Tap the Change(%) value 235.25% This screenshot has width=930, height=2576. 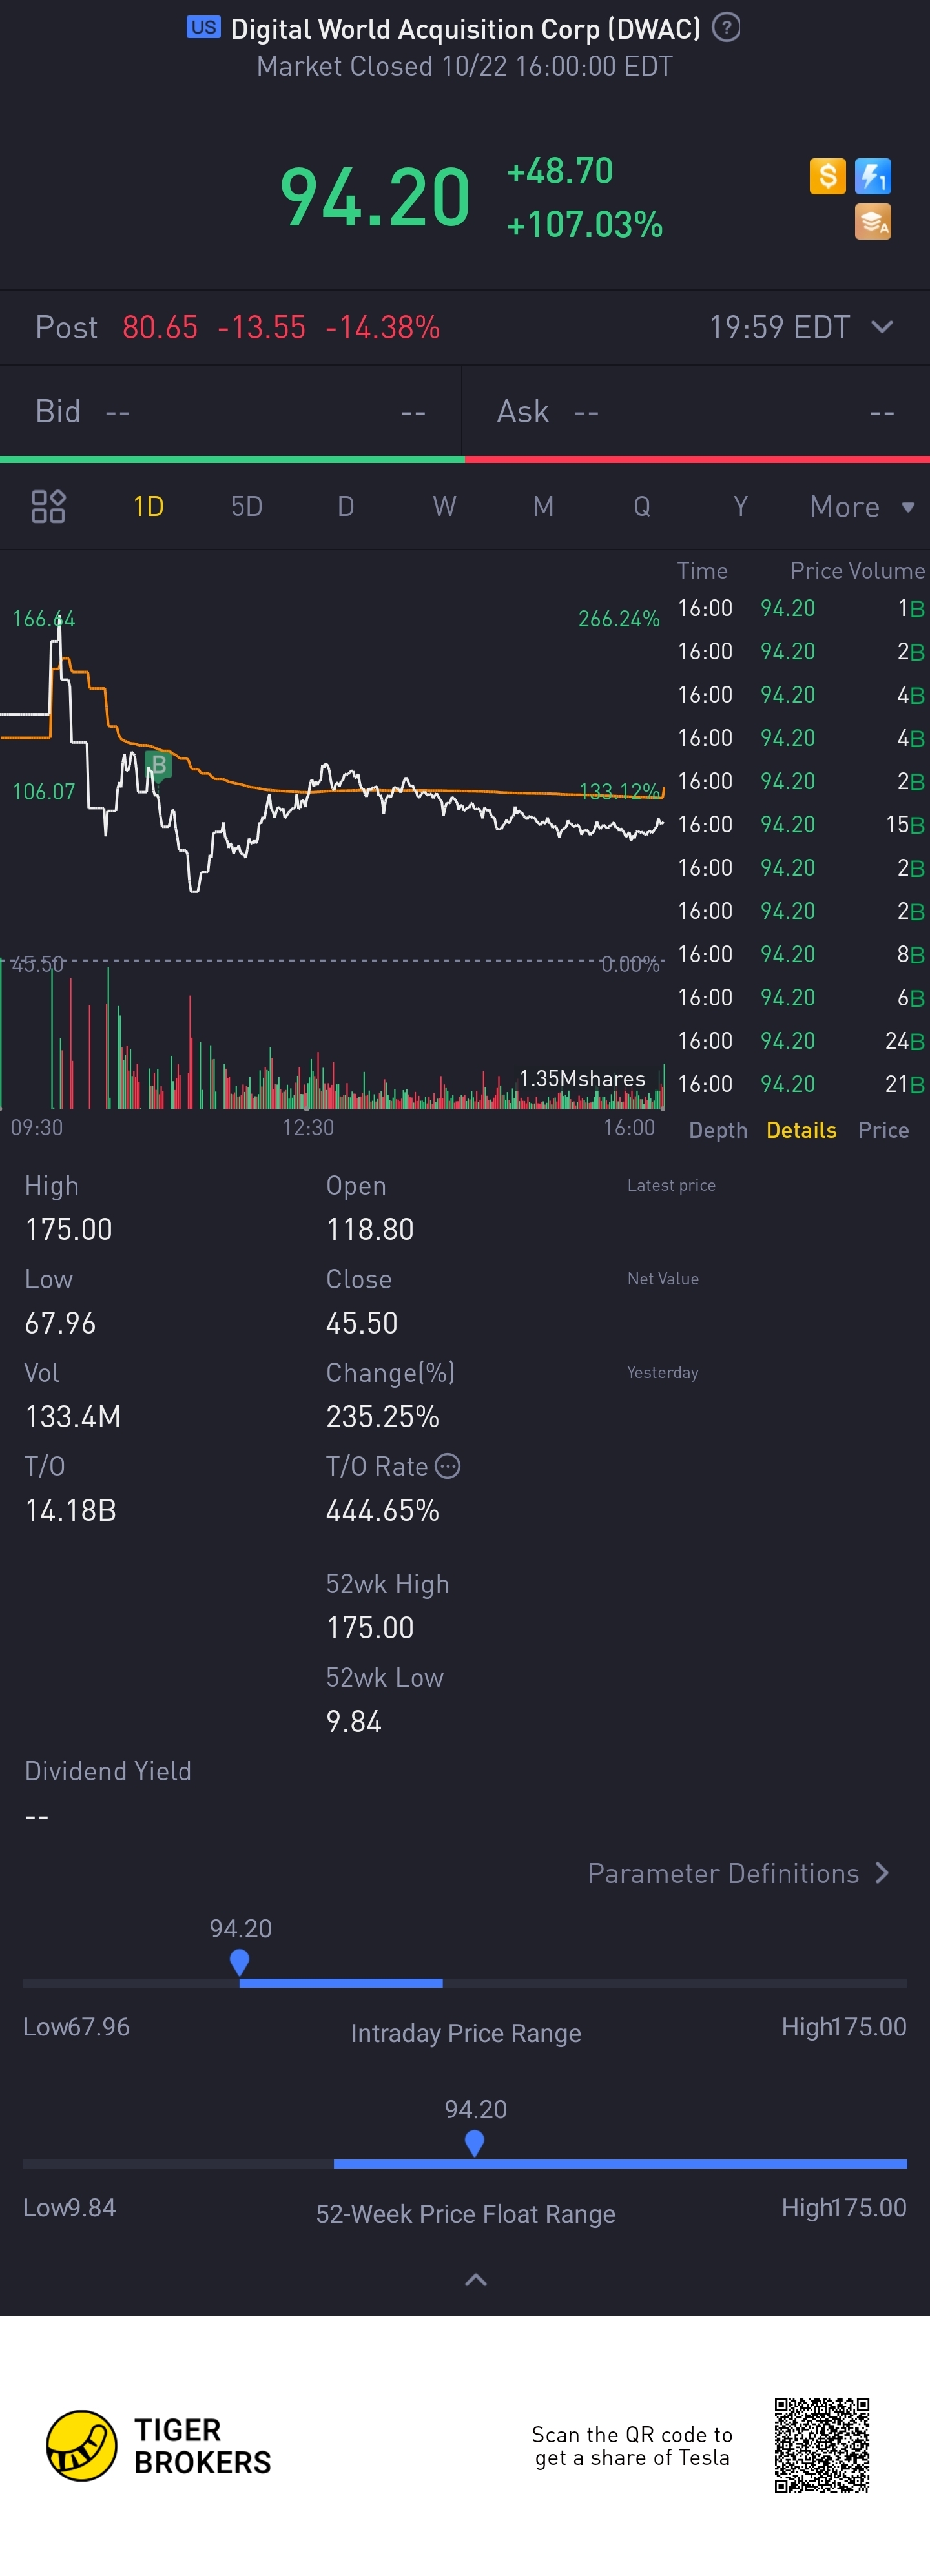pyautogui.click(x=382, y=1416)
